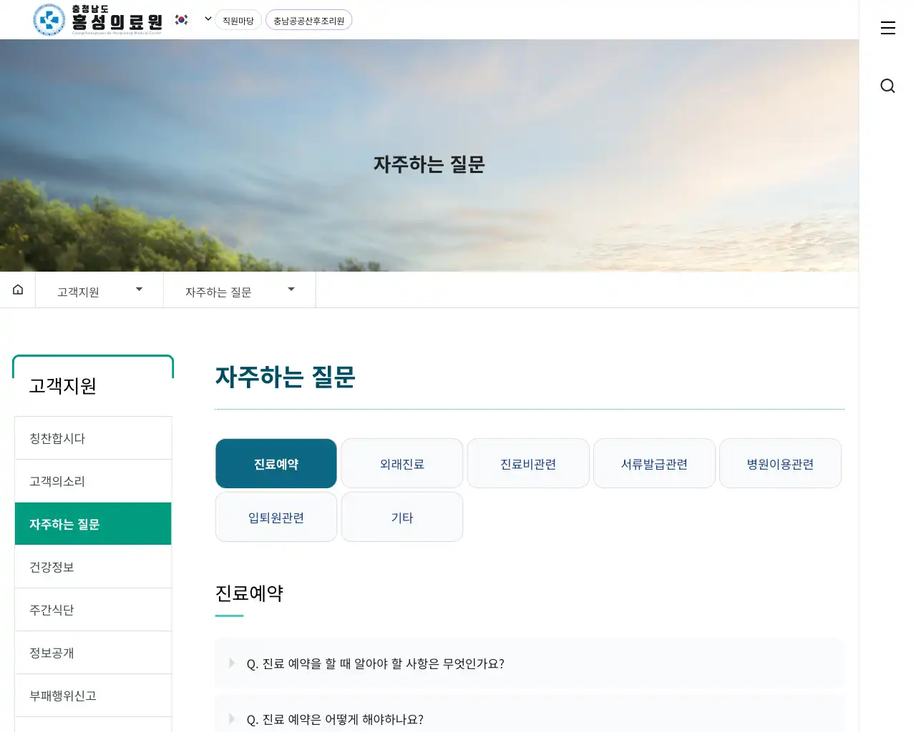Switch to the 진료비관련 tab
This screenshot has width=916, height=732.
[x=528, y=464]
